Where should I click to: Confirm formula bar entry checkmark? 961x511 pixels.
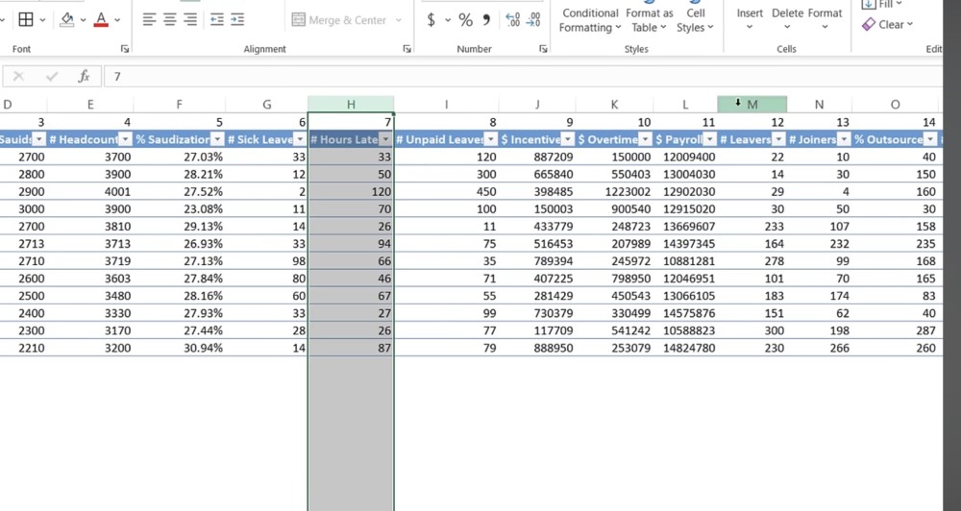point(52,77)
